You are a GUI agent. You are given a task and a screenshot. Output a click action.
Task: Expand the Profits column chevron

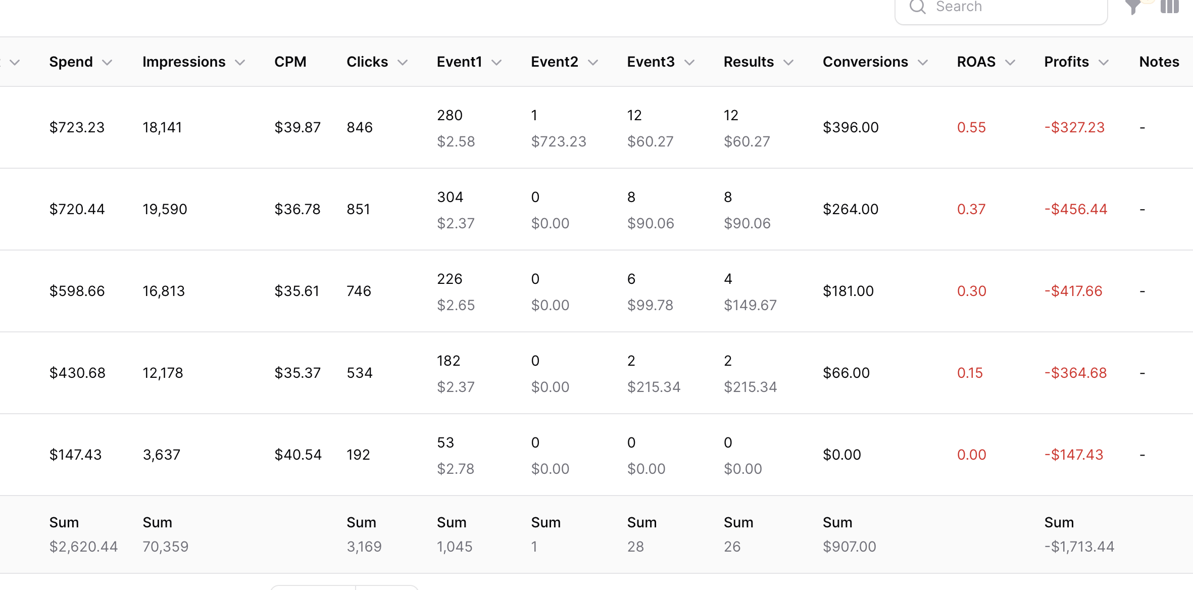[1104, 63]
